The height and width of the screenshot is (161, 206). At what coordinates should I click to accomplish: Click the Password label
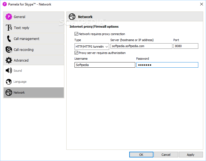(142, 59)
